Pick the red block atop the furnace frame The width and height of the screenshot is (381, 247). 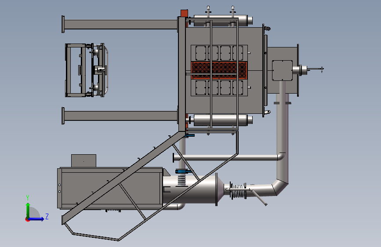[184, 13]
